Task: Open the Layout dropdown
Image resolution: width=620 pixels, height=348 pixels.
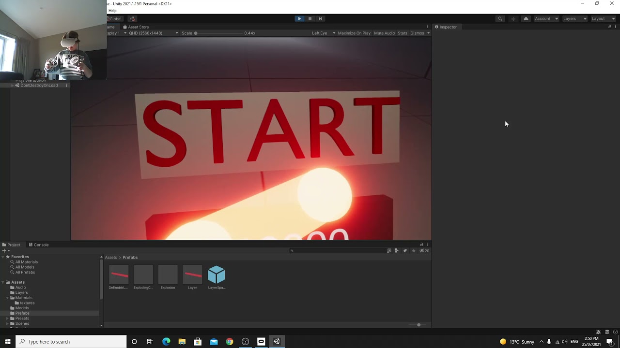Action: (x=603, y=19)
